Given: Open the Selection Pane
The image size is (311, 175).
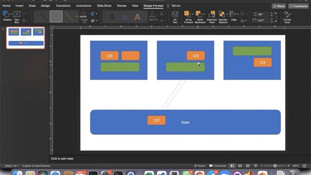Looking at the screenshot, I should (x=212, y=17).
